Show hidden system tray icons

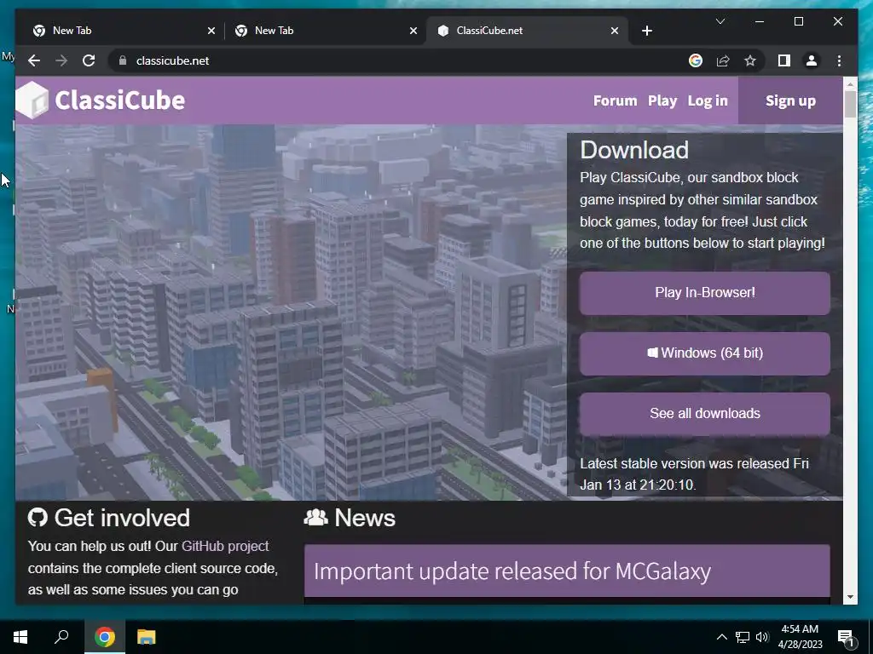point(721,637)
